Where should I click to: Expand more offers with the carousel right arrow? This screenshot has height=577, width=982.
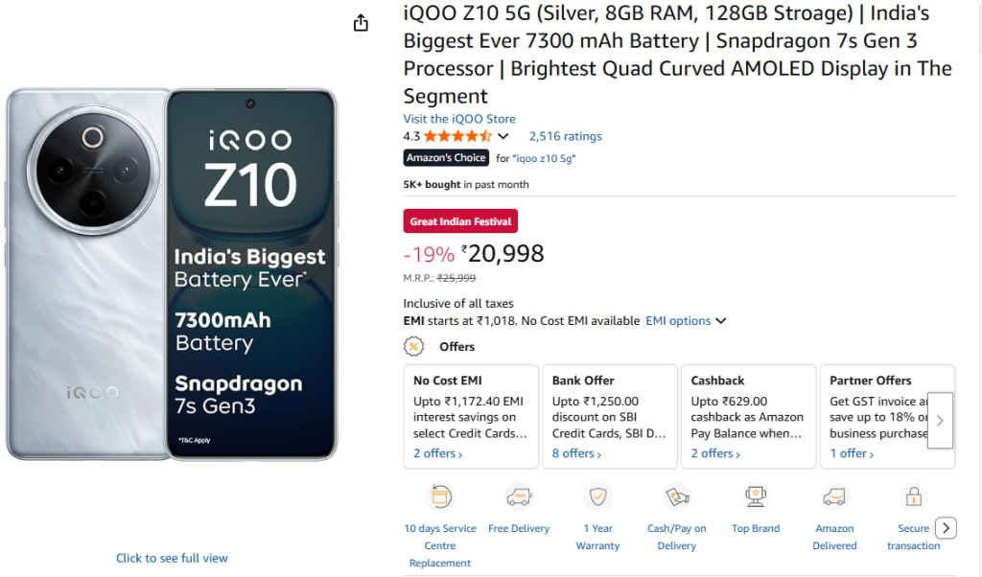(x=940, y=420)
